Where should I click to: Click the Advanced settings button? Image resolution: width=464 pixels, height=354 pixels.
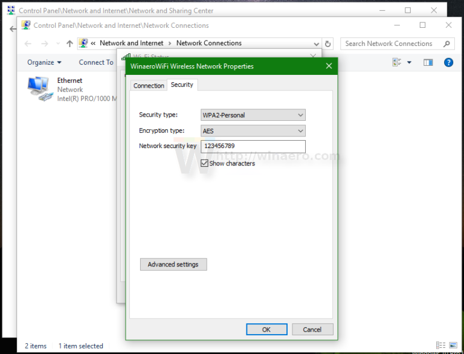point(173,264)
